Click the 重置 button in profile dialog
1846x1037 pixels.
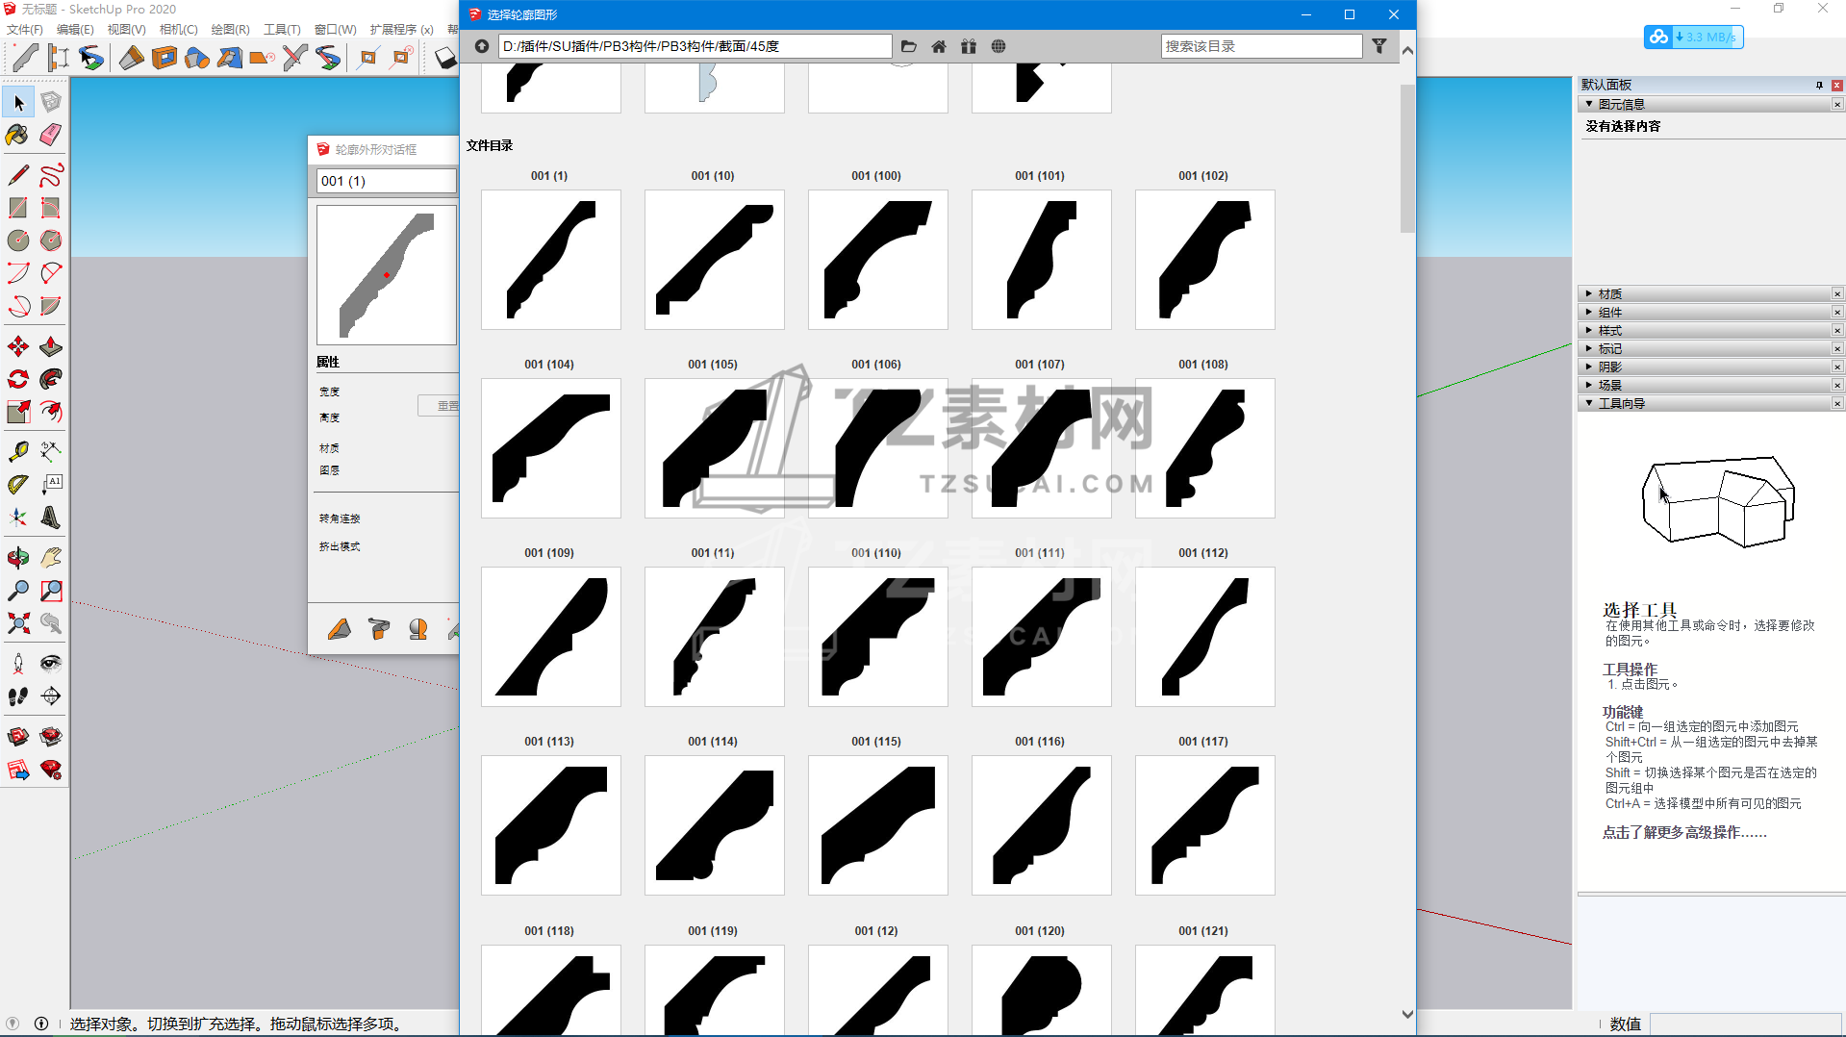pos(439,406)
